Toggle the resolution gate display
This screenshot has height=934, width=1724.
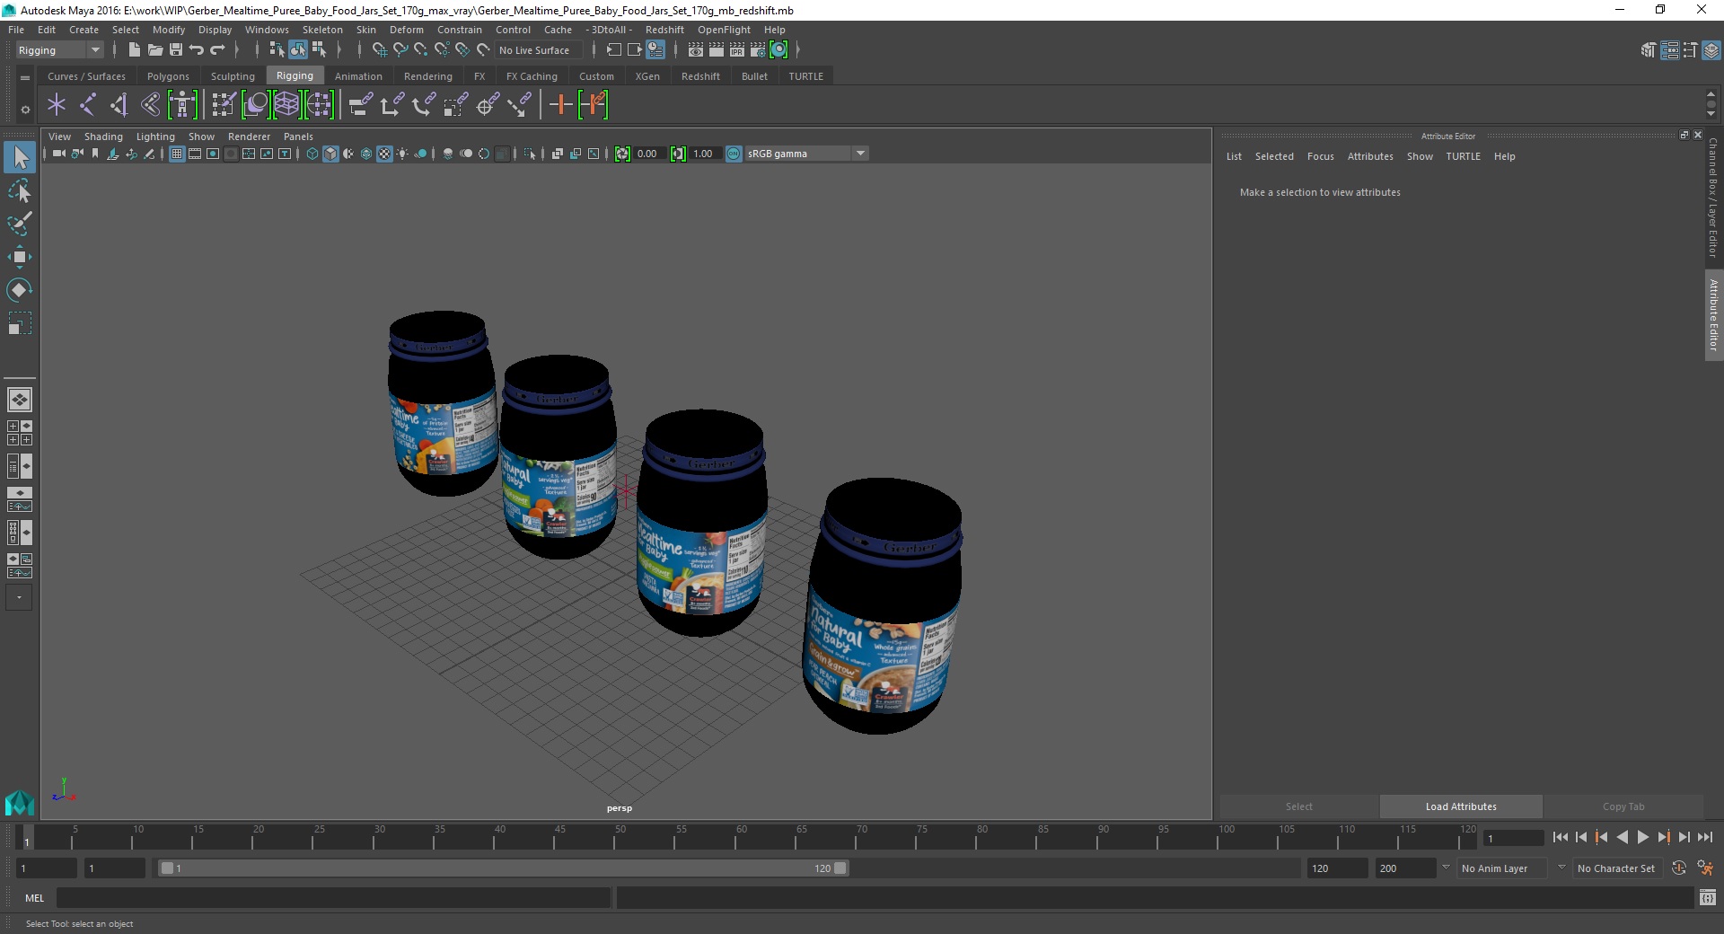tap(213, 154)
